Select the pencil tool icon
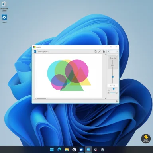The height and width of the screenshot is (153, 153). (x=100, y=51)
